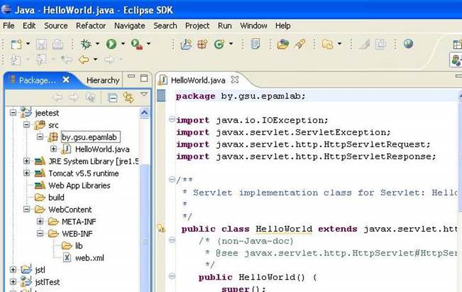
Task: Click the globe web browser icon
Action: click(x=409, y=44)
